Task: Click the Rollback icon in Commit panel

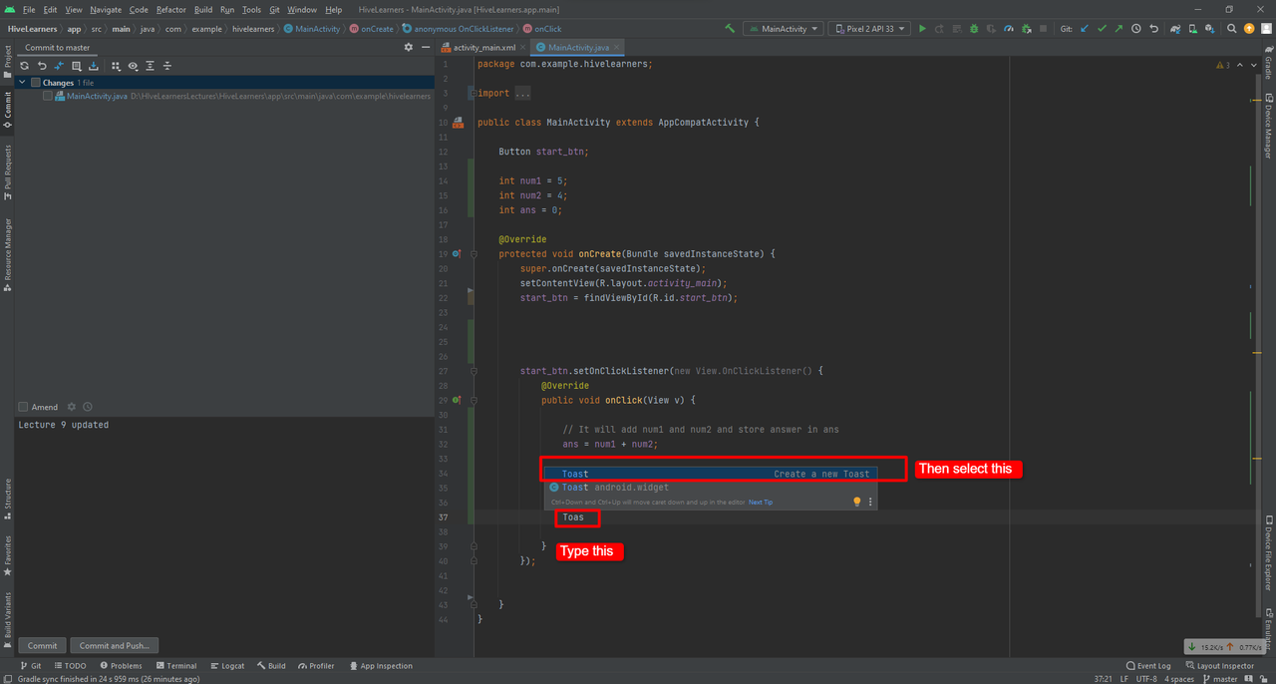Action: pos(42,66)
